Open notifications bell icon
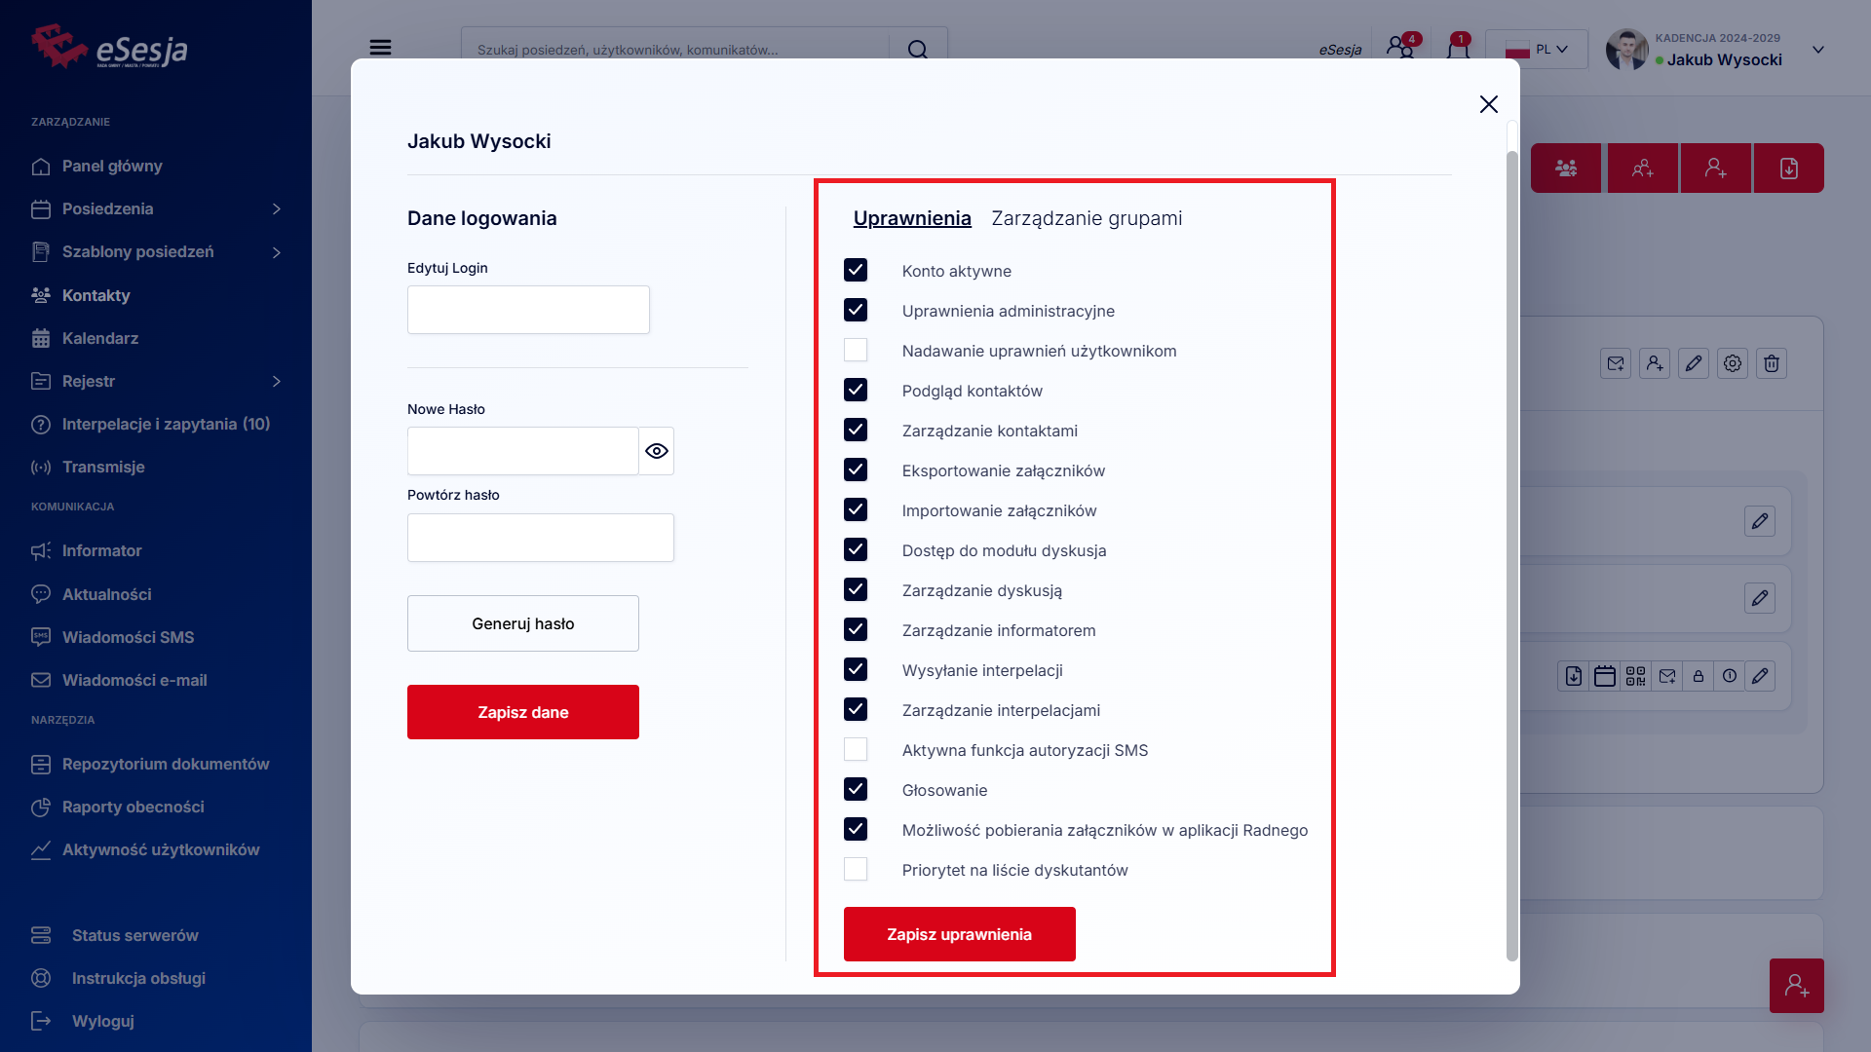 pos(1458,48)
